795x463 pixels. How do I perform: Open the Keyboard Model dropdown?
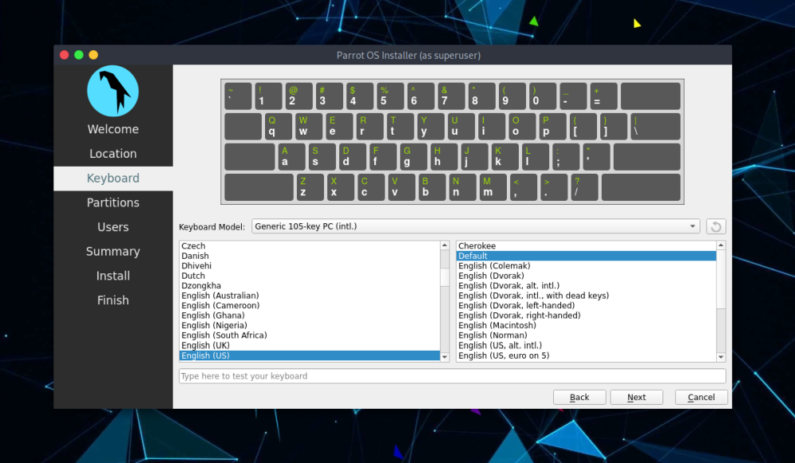[476, 226]
